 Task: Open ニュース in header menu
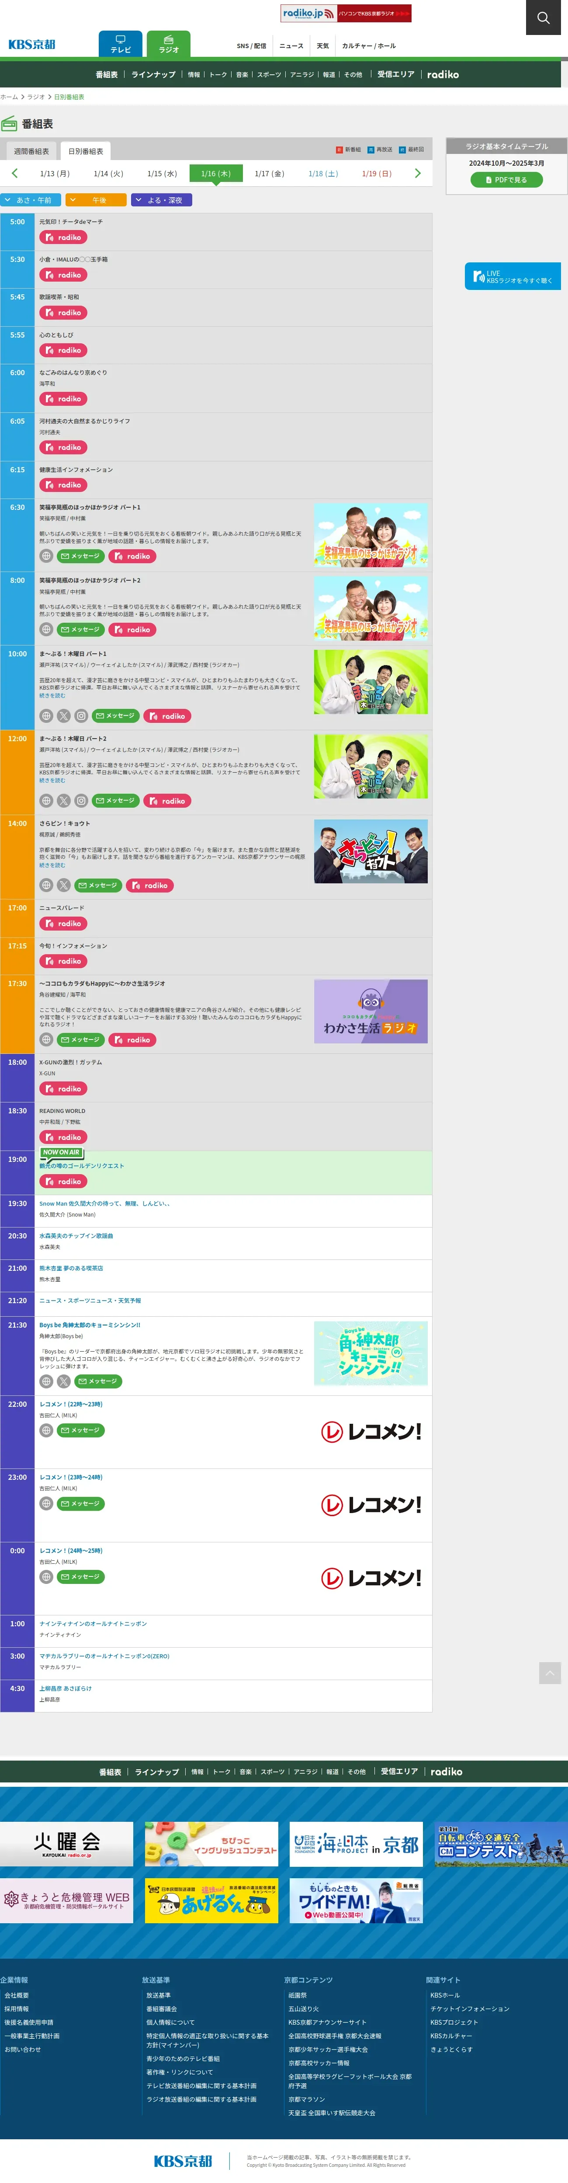[291, 46]
